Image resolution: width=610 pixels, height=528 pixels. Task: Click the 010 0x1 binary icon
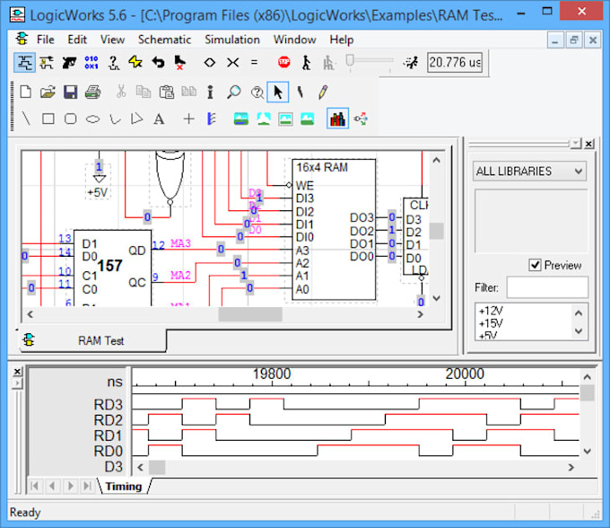pos(91,62)
